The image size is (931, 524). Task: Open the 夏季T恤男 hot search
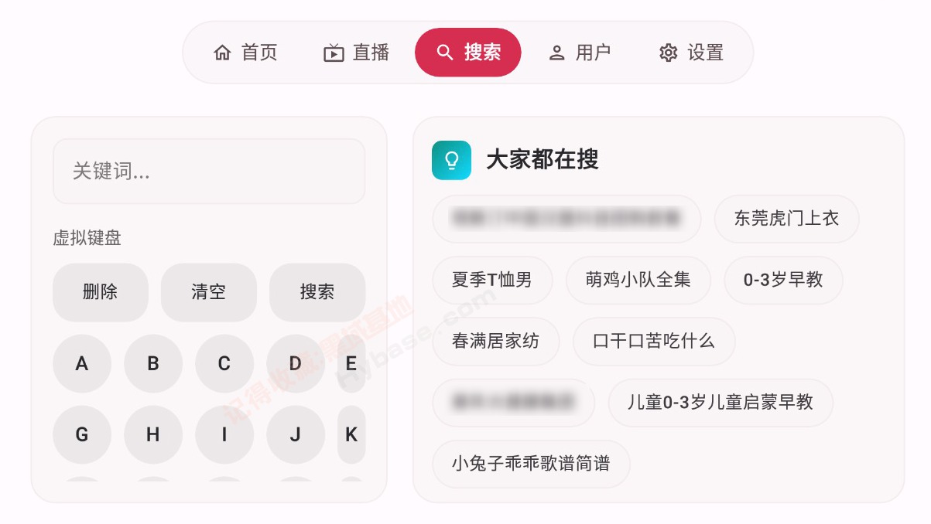click(x=492, y=280)
